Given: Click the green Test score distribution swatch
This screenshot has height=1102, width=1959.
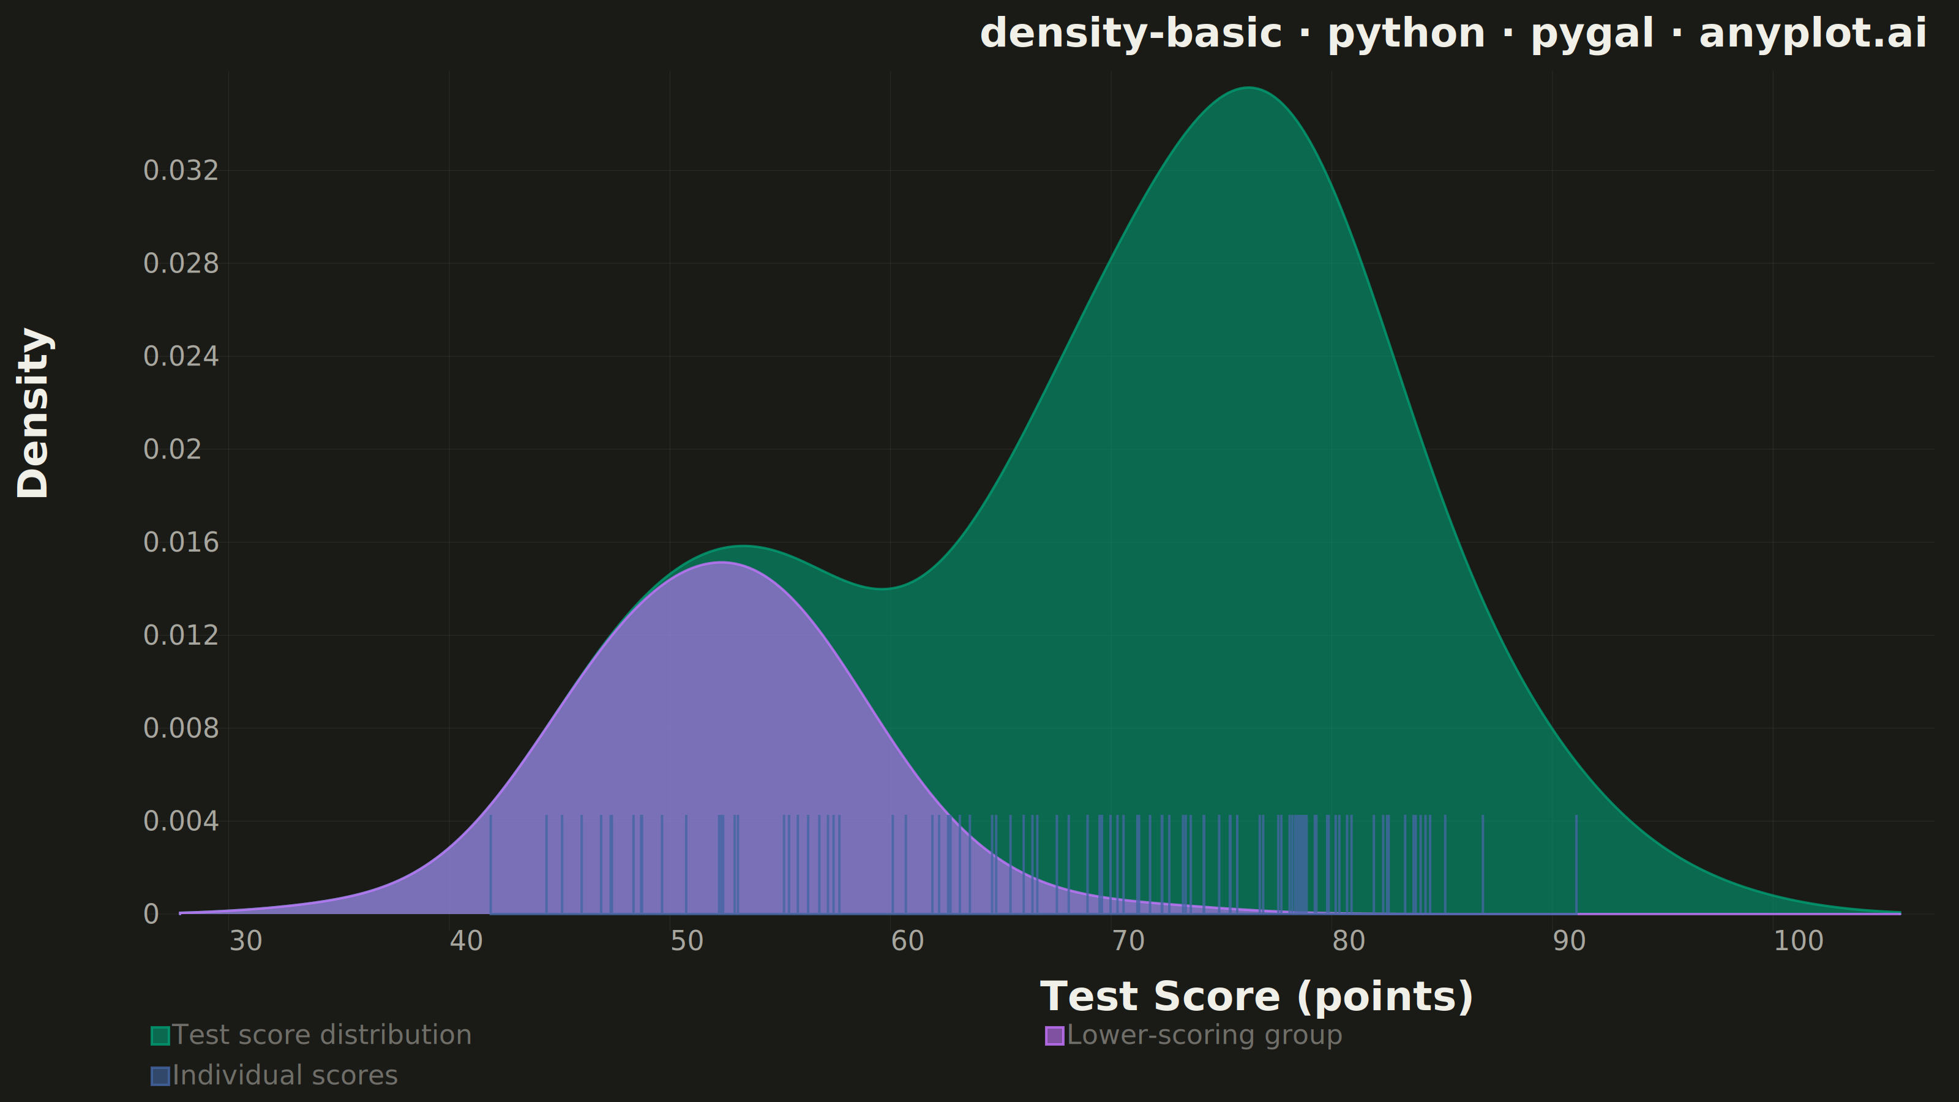Looking at the screenshot, I should tap(160, 1036).
